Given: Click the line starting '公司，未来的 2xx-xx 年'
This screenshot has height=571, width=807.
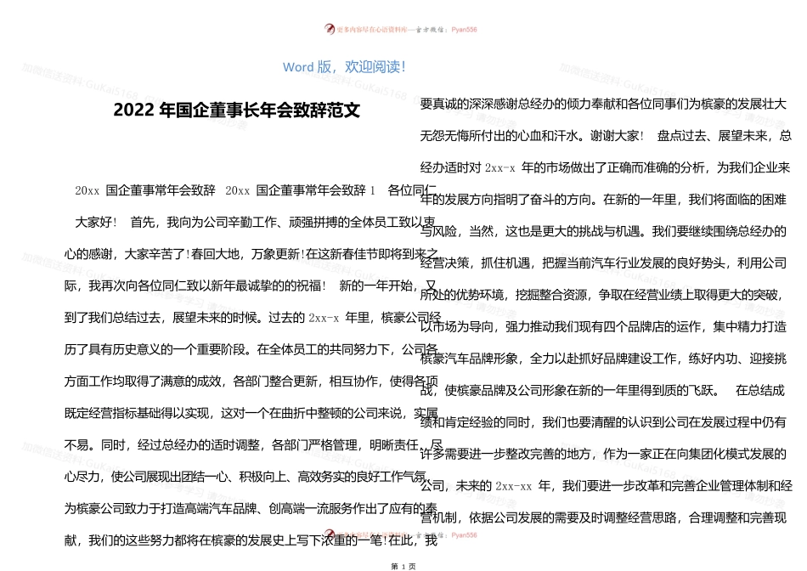Looking at the screenshot, I should (603, 486).
